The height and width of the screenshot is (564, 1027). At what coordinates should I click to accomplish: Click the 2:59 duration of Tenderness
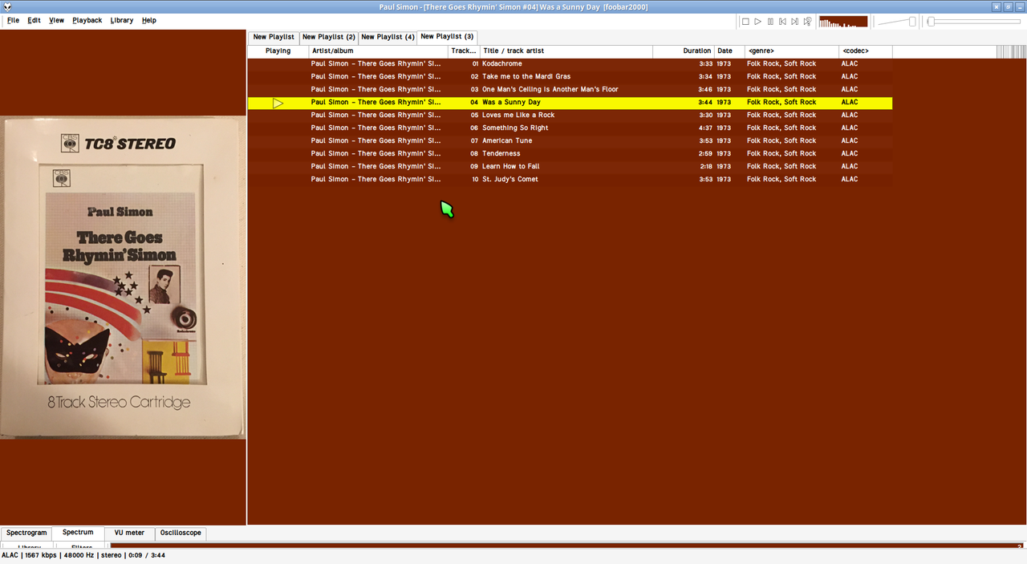(705, 154)
